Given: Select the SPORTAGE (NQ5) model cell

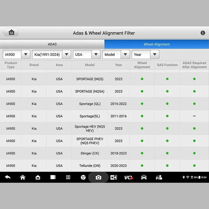Looking at the screenshot, I should click(90, 79).
